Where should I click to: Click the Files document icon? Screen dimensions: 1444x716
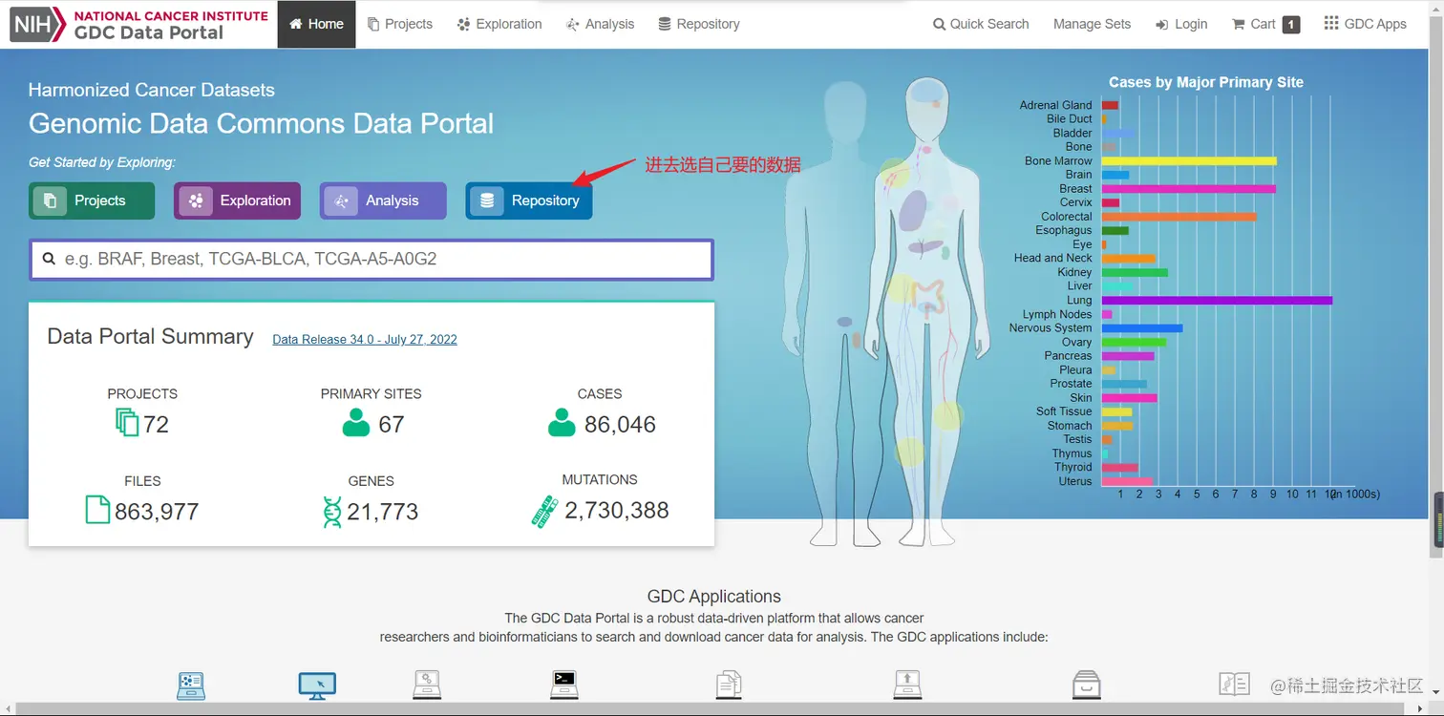[97, 510]
